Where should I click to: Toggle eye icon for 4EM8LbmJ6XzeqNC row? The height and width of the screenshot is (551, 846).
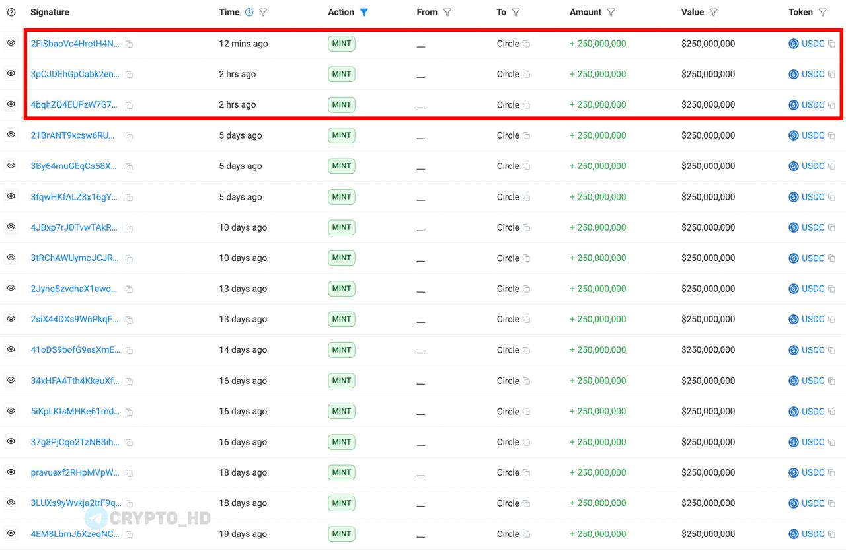11,533
